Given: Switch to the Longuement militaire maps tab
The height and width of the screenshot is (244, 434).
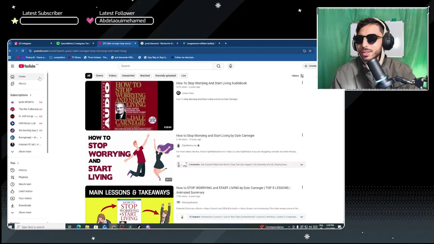Looking at the screenshot, I should [x=201, y=43].
